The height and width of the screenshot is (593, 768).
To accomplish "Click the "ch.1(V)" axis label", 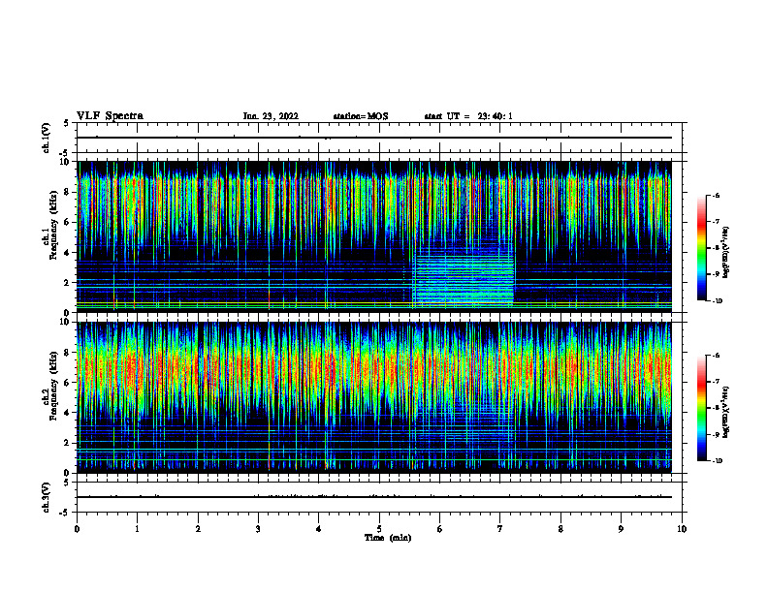I will pos(46,138).
